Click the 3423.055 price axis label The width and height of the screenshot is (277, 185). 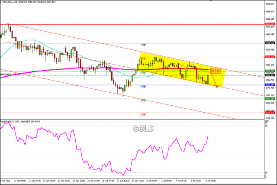[x=270, y=34]
